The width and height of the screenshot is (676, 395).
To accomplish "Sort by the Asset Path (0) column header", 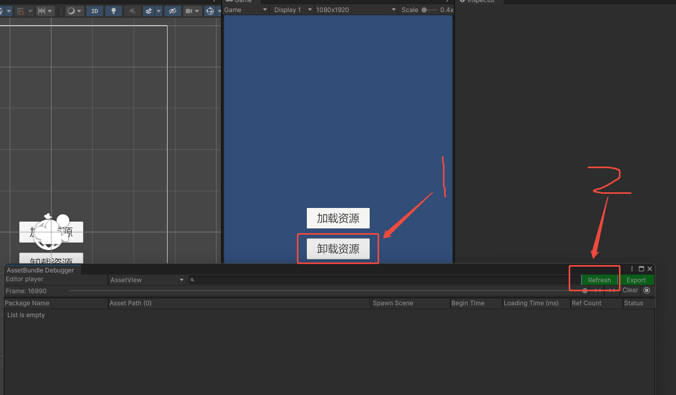I will (239, 303).
